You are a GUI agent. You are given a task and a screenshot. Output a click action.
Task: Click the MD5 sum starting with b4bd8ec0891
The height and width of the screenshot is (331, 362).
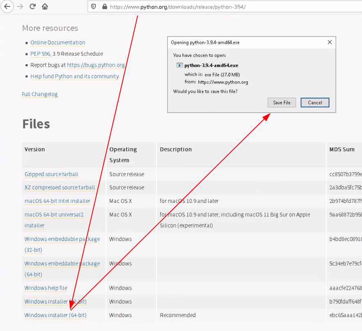pos(345,239)
